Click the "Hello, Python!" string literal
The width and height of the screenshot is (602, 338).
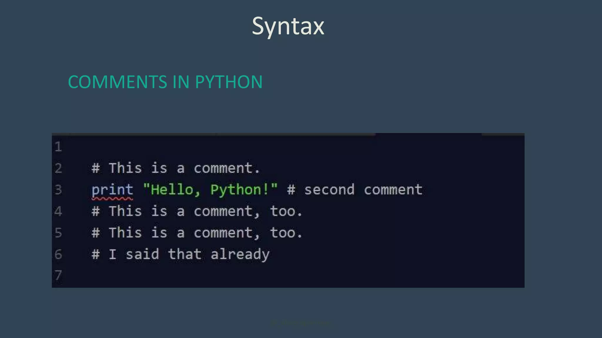tap(210, 190)
